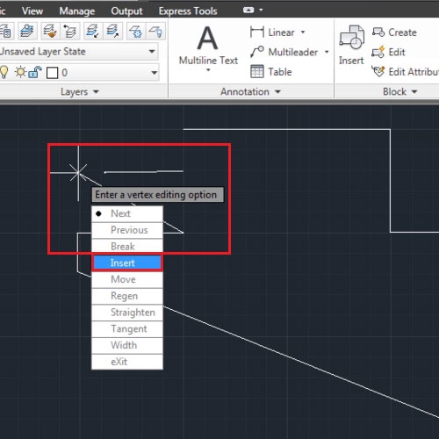This screenshot has width=439, height=439.
Task: Select Insert in the vertex menu
Action: click(127, 263)
